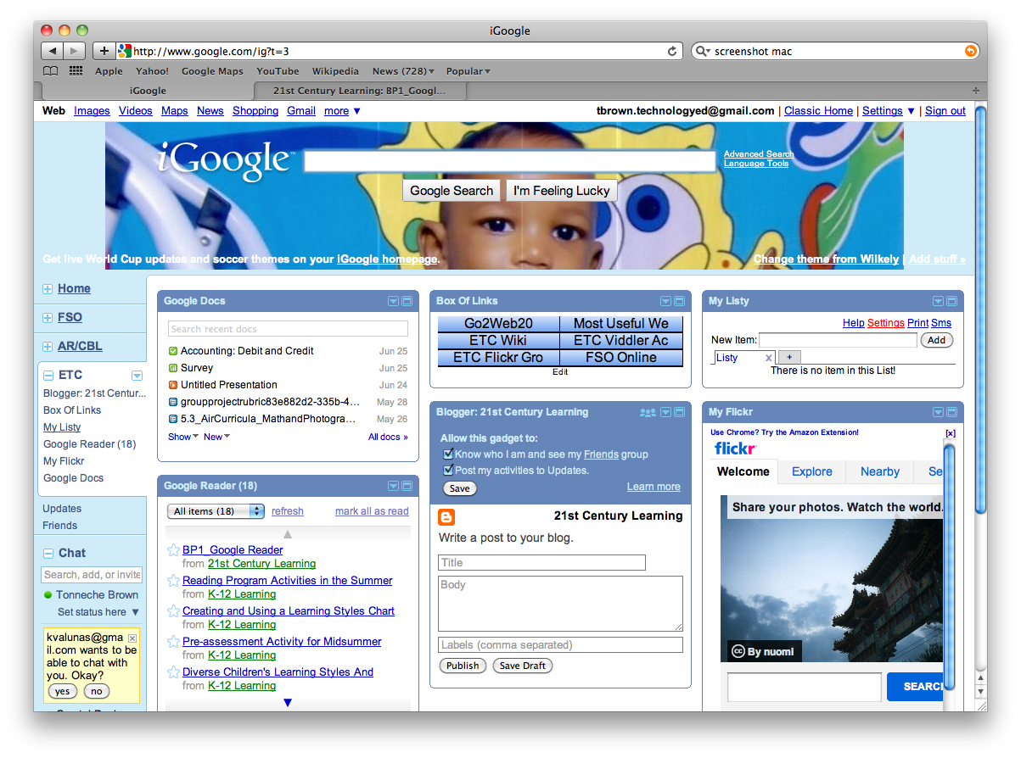Viewport: 1021px width, 758px height.
Task: Open the Gmail link in Google bar
Action: [x=301, y=111]
